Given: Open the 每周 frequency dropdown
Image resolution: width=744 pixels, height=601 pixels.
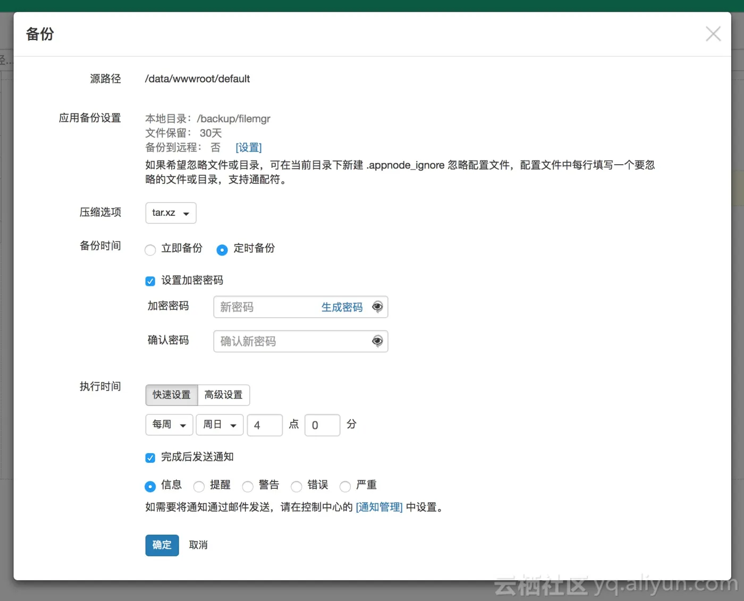Looking at the screenshot, I should pyautogui.click(x=169, y=425).
